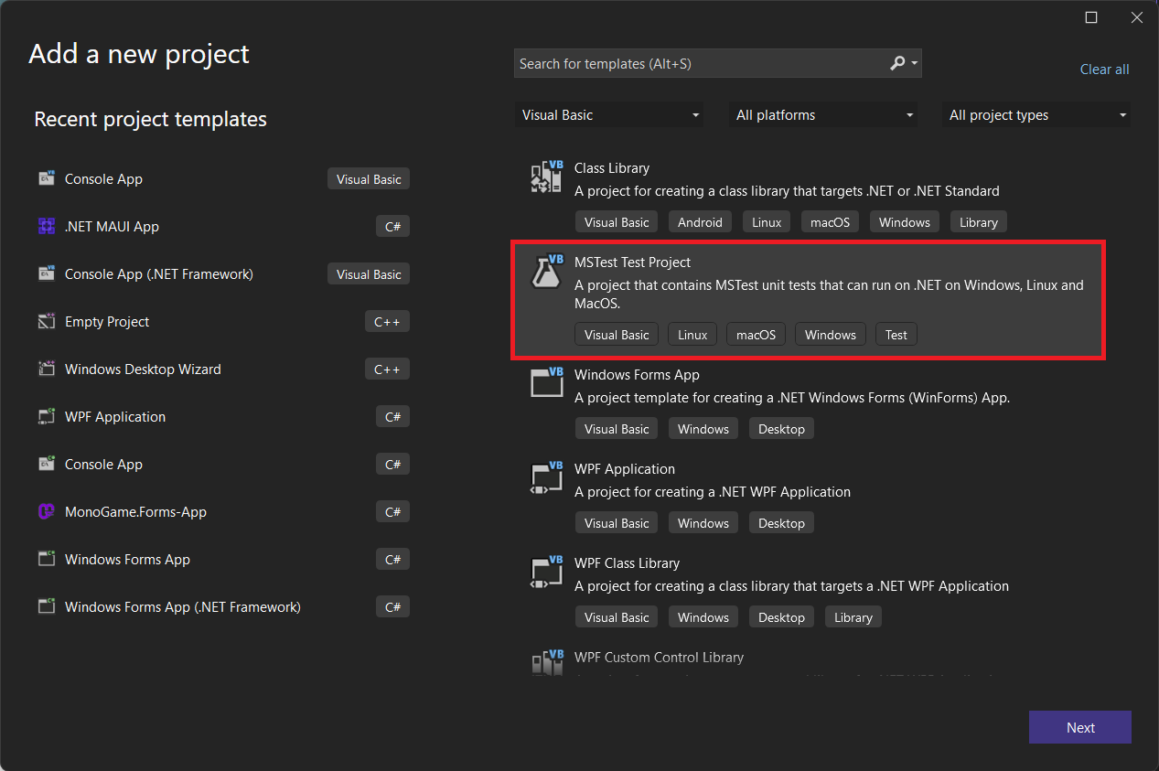This screenshot has width=1159, height=771.
Task: Open the Visual Basic language dropdown
Action: coord(610,115)
